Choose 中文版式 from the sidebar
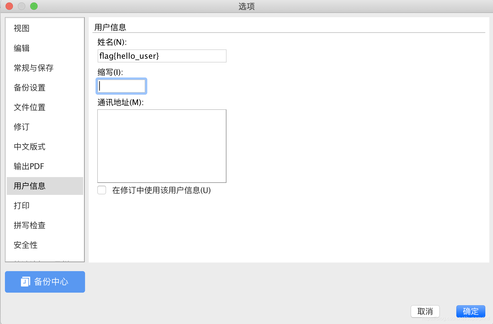 (x=45, y=147)
